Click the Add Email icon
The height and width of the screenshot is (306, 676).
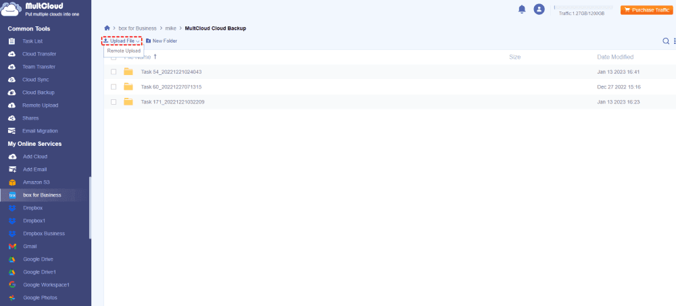(12, 170)
